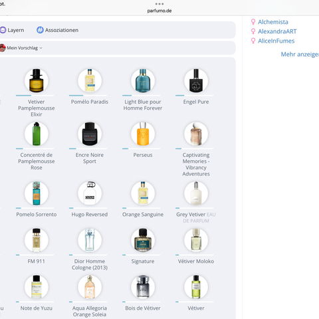This screenshot has height=319, width=319.
Task: Click the Bois de Vétiver name text
Action: [x=143, y=308]
